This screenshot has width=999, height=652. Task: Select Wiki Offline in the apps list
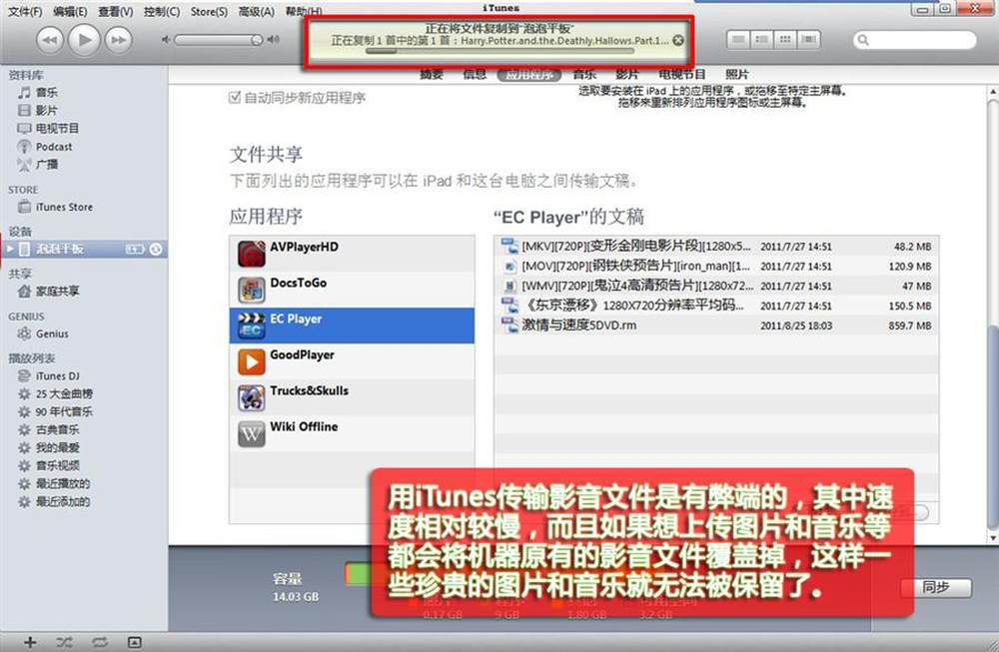pyautogui.click(x=352, y=433)
